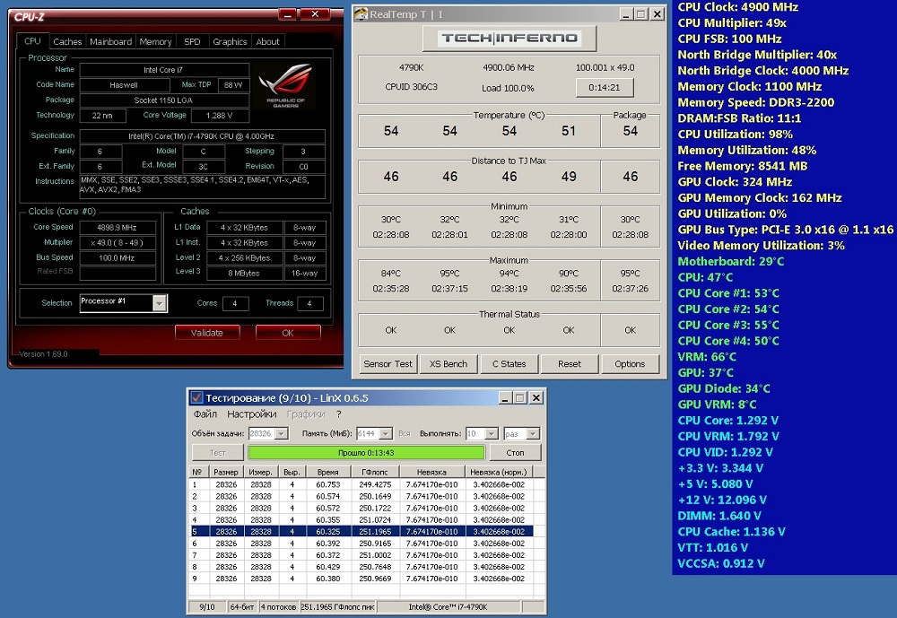Image resolution: width=897 pixels, height=618 pixels.
Task: Click the Max TDP 88 W field
Action: (x=233, y=84)
